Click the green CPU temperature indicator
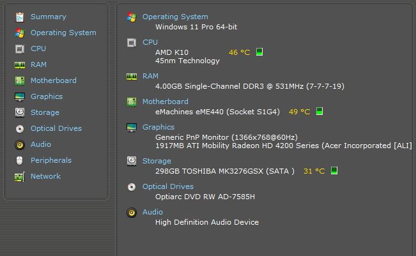Viewport: 416px width, 256px height. 259,52
